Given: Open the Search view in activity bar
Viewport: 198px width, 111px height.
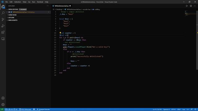Looking at the screenshot, I should (3, 13).
